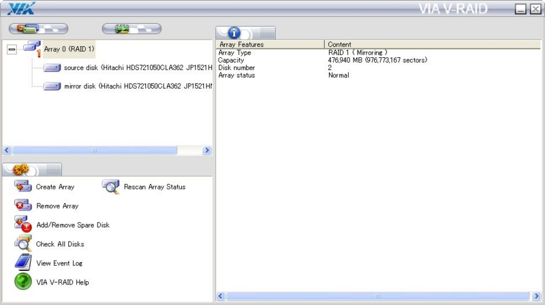
Task: Select the Disk number row label
Action: click(236, 67)
